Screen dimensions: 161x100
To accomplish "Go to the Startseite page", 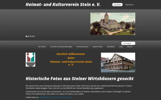I will coord(117,5).
